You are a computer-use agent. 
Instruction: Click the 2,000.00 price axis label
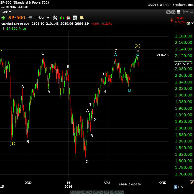click(183, 95)
